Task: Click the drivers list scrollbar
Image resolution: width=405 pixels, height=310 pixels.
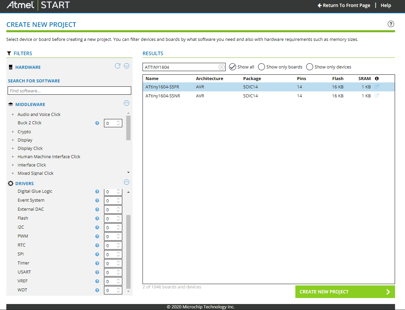Action: point(129,252)
